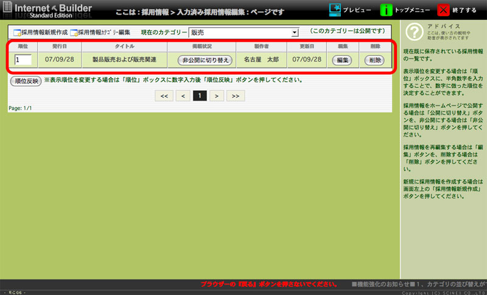The height and width of the screenshot is (295, 487).
Task: Click the アドバイス question mark icon
Action: pyautogui.click(x=413, y=32)
